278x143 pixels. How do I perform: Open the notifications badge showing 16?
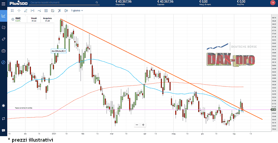pyautogui.click(x=272, y=3)
